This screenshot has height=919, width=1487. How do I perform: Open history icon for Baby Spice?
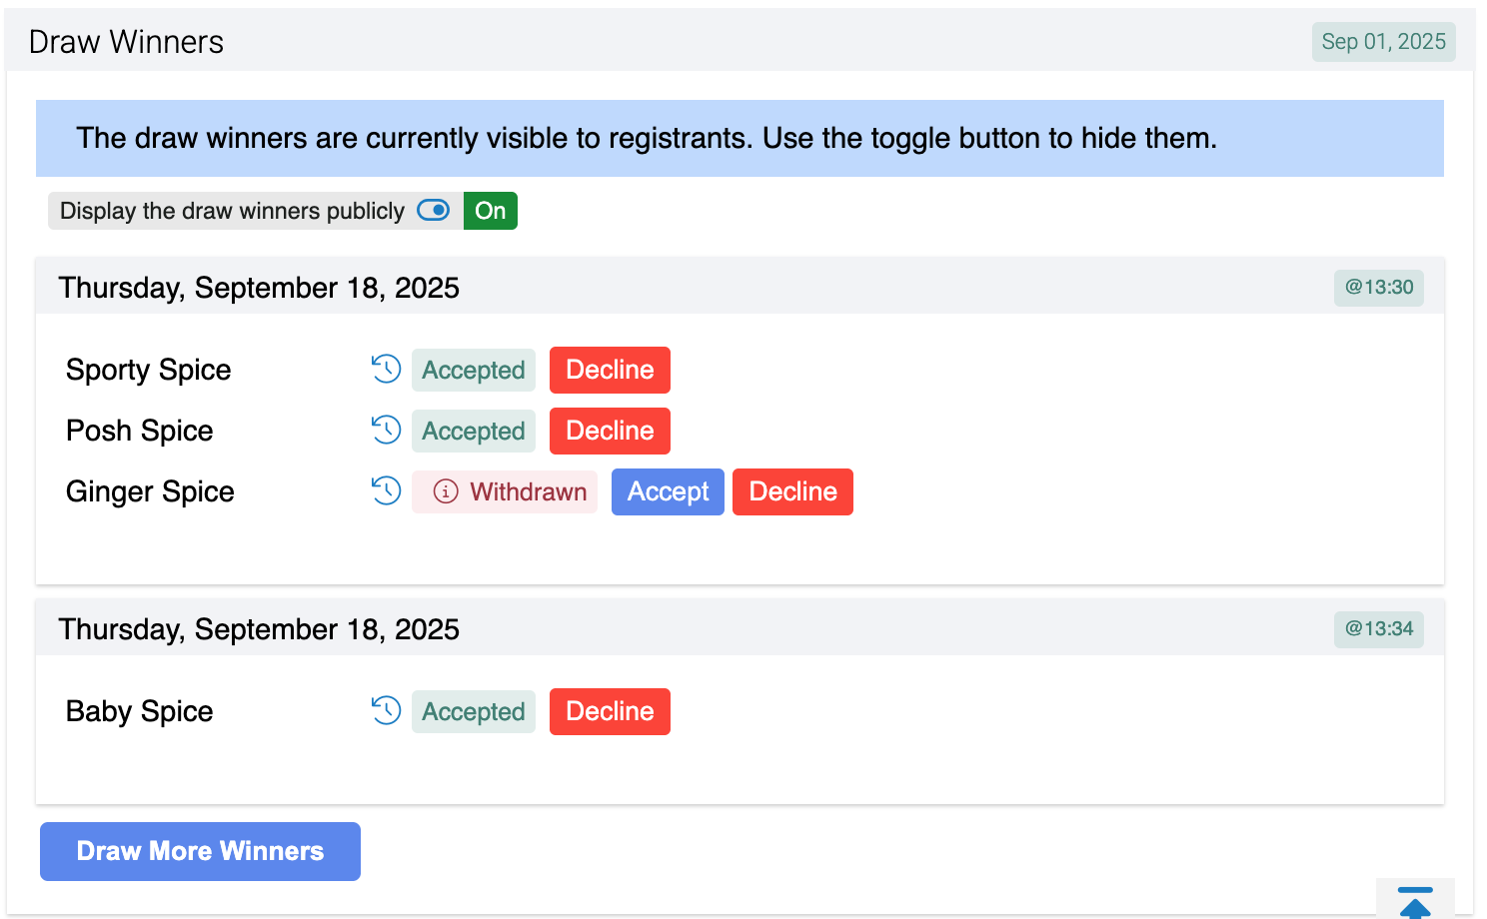pos(386,710)
